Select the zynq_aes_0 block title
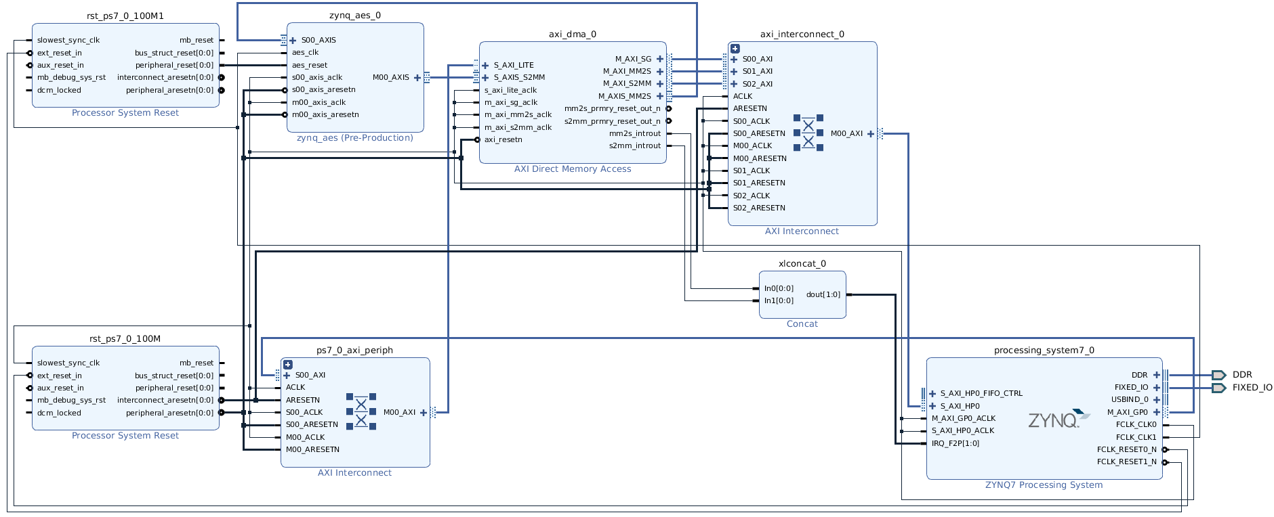 coord(355,16)
